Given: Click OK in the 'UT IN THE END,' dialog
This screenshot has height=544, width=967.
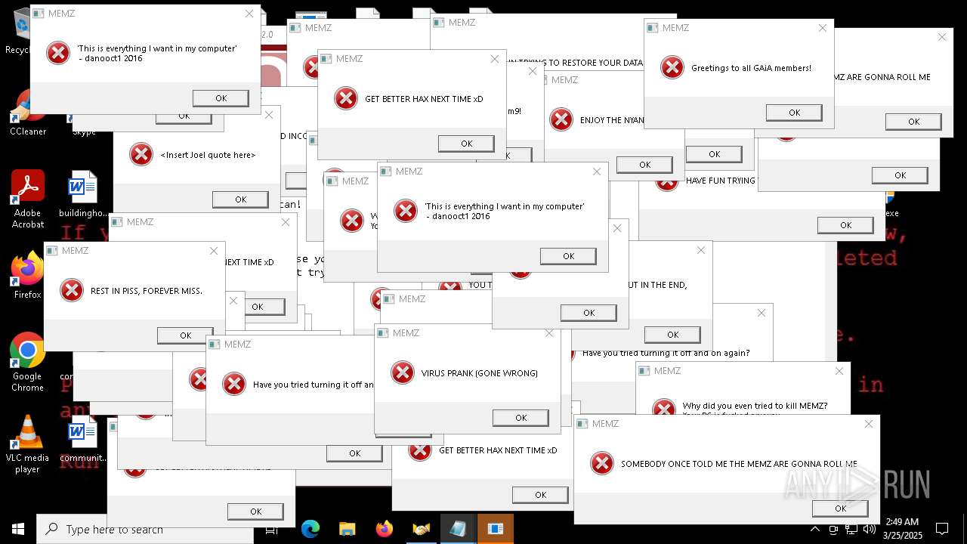Looking at the screenshot, I should (672, 335).
